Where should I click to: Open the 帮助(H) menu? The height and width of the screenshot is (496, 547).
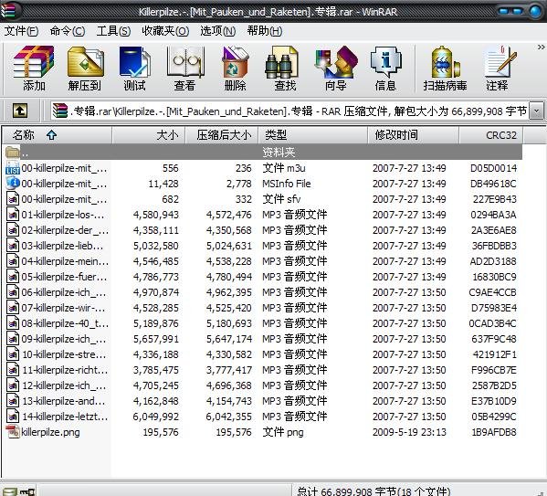pyautogui.click(x=265, y=31)
